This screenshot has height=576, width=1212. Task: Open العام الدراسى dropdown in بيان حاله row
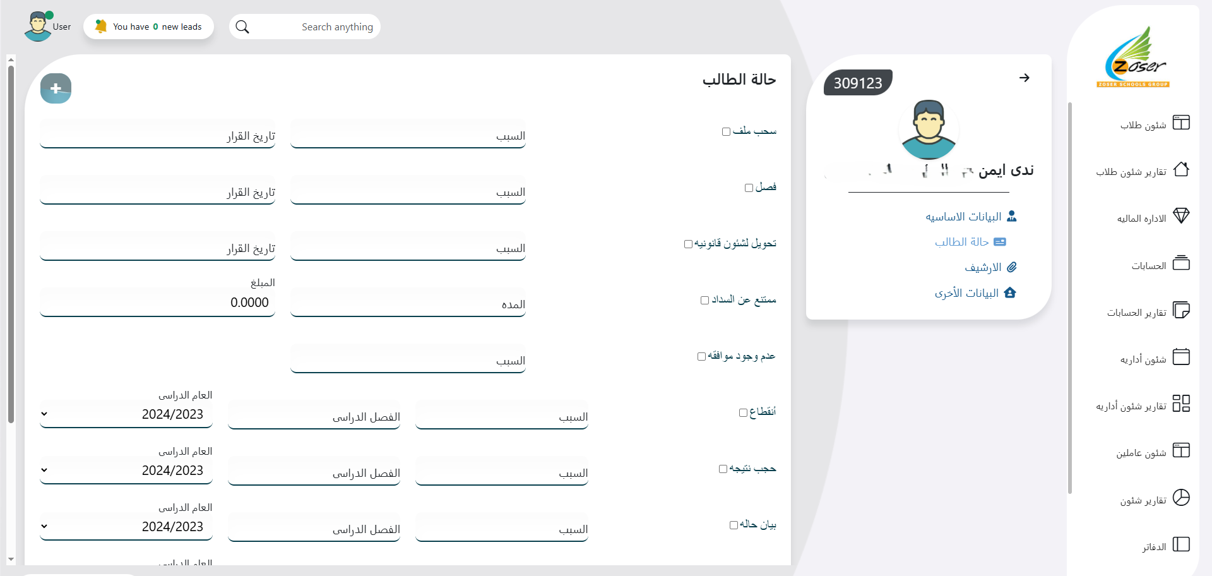pos(126,527)
